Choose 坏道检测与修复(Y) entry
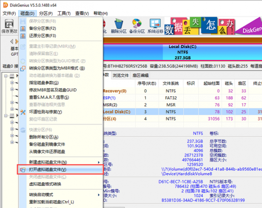Screen dimensions: 262x208 (61, 112)
